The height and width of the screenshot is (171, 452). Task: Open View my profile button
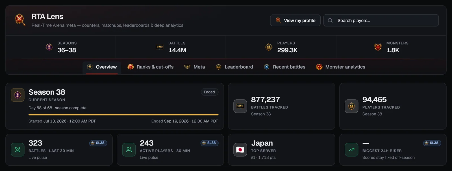[295, 20]
